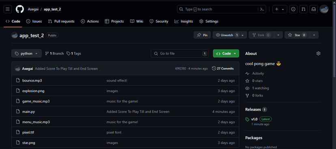Open the Packages heading link
The image size is (336, 149).
pos(254,138)
